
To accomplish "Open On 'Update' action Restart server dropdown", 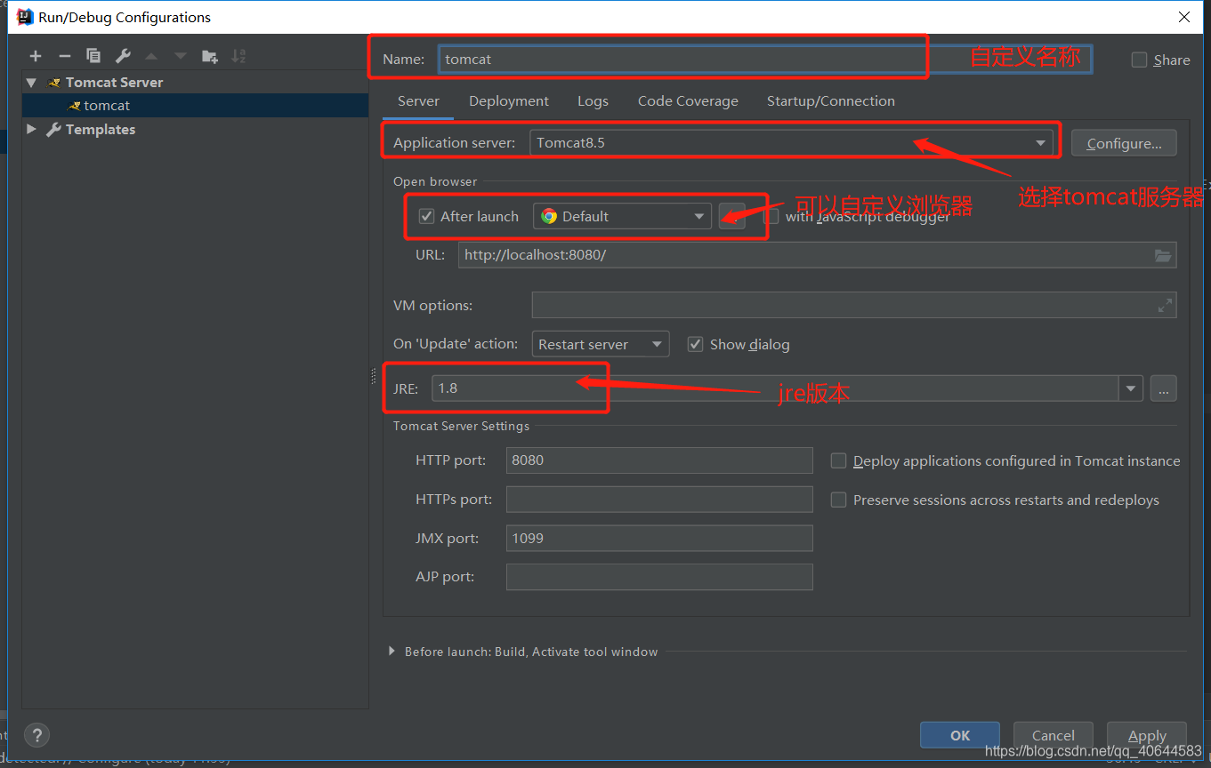I will point(601,344).
